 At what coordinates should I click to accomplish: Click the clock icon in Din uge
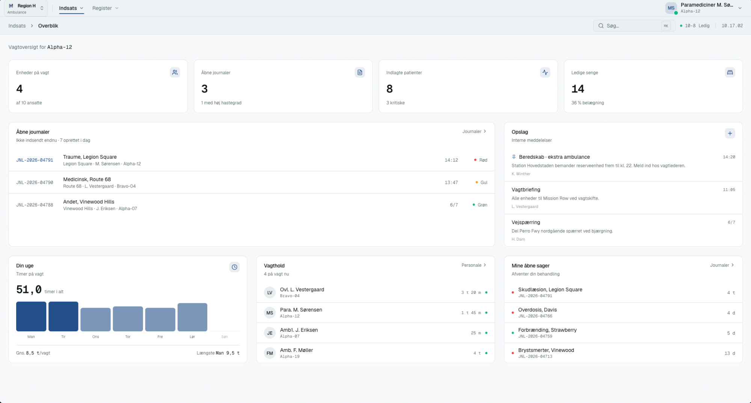pos(234,267)
